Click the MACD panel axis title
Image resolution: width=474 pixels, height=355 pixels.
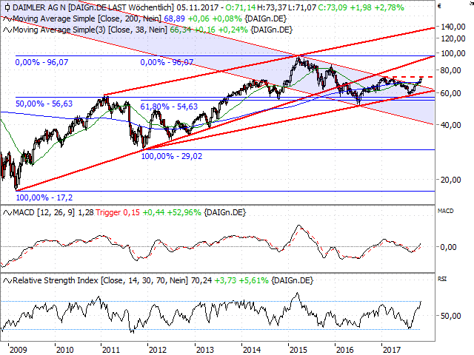[446, 211]
